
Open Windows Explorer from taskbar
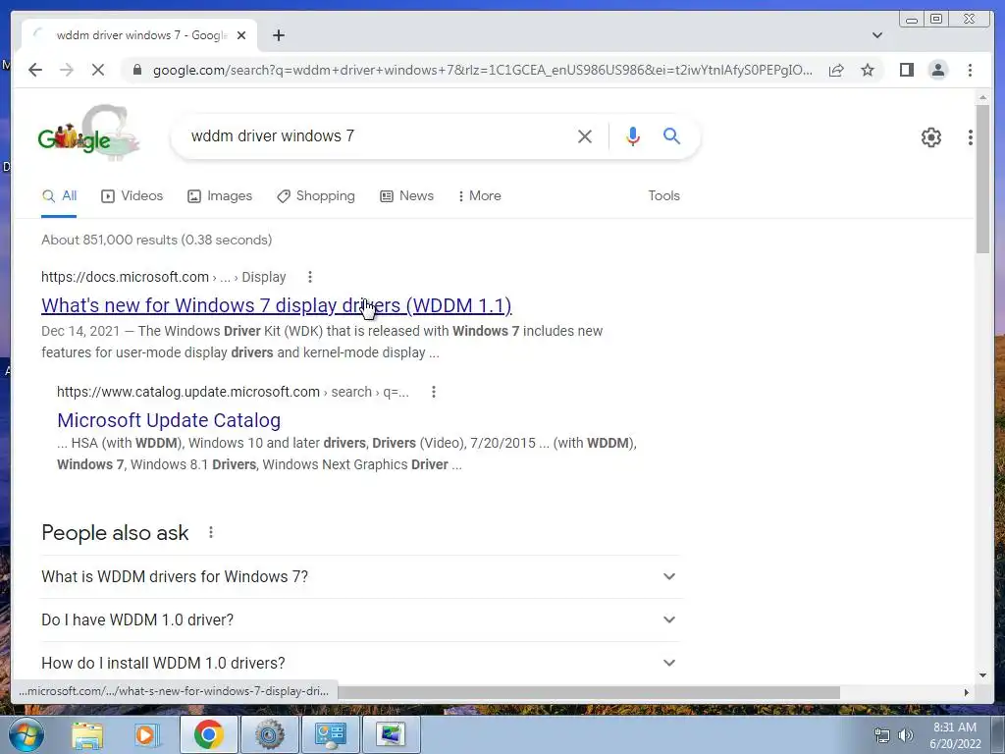pos(87,734)
